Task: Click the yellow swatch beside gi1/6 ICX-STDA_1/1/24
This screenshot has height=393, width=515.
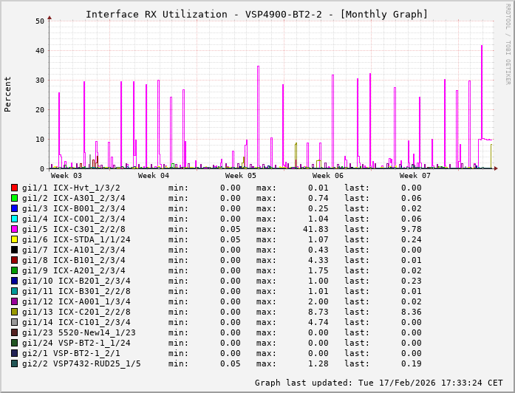Action: pyautogui.click(x=15, y=239)
